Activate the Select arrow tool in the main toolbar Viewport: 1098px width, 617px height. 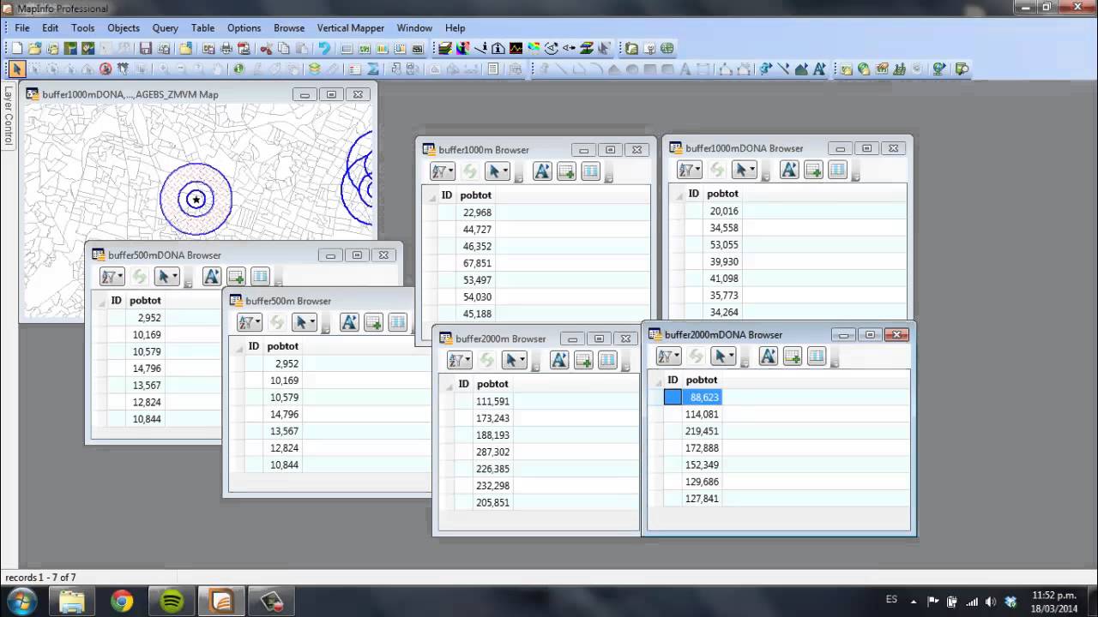17,69
